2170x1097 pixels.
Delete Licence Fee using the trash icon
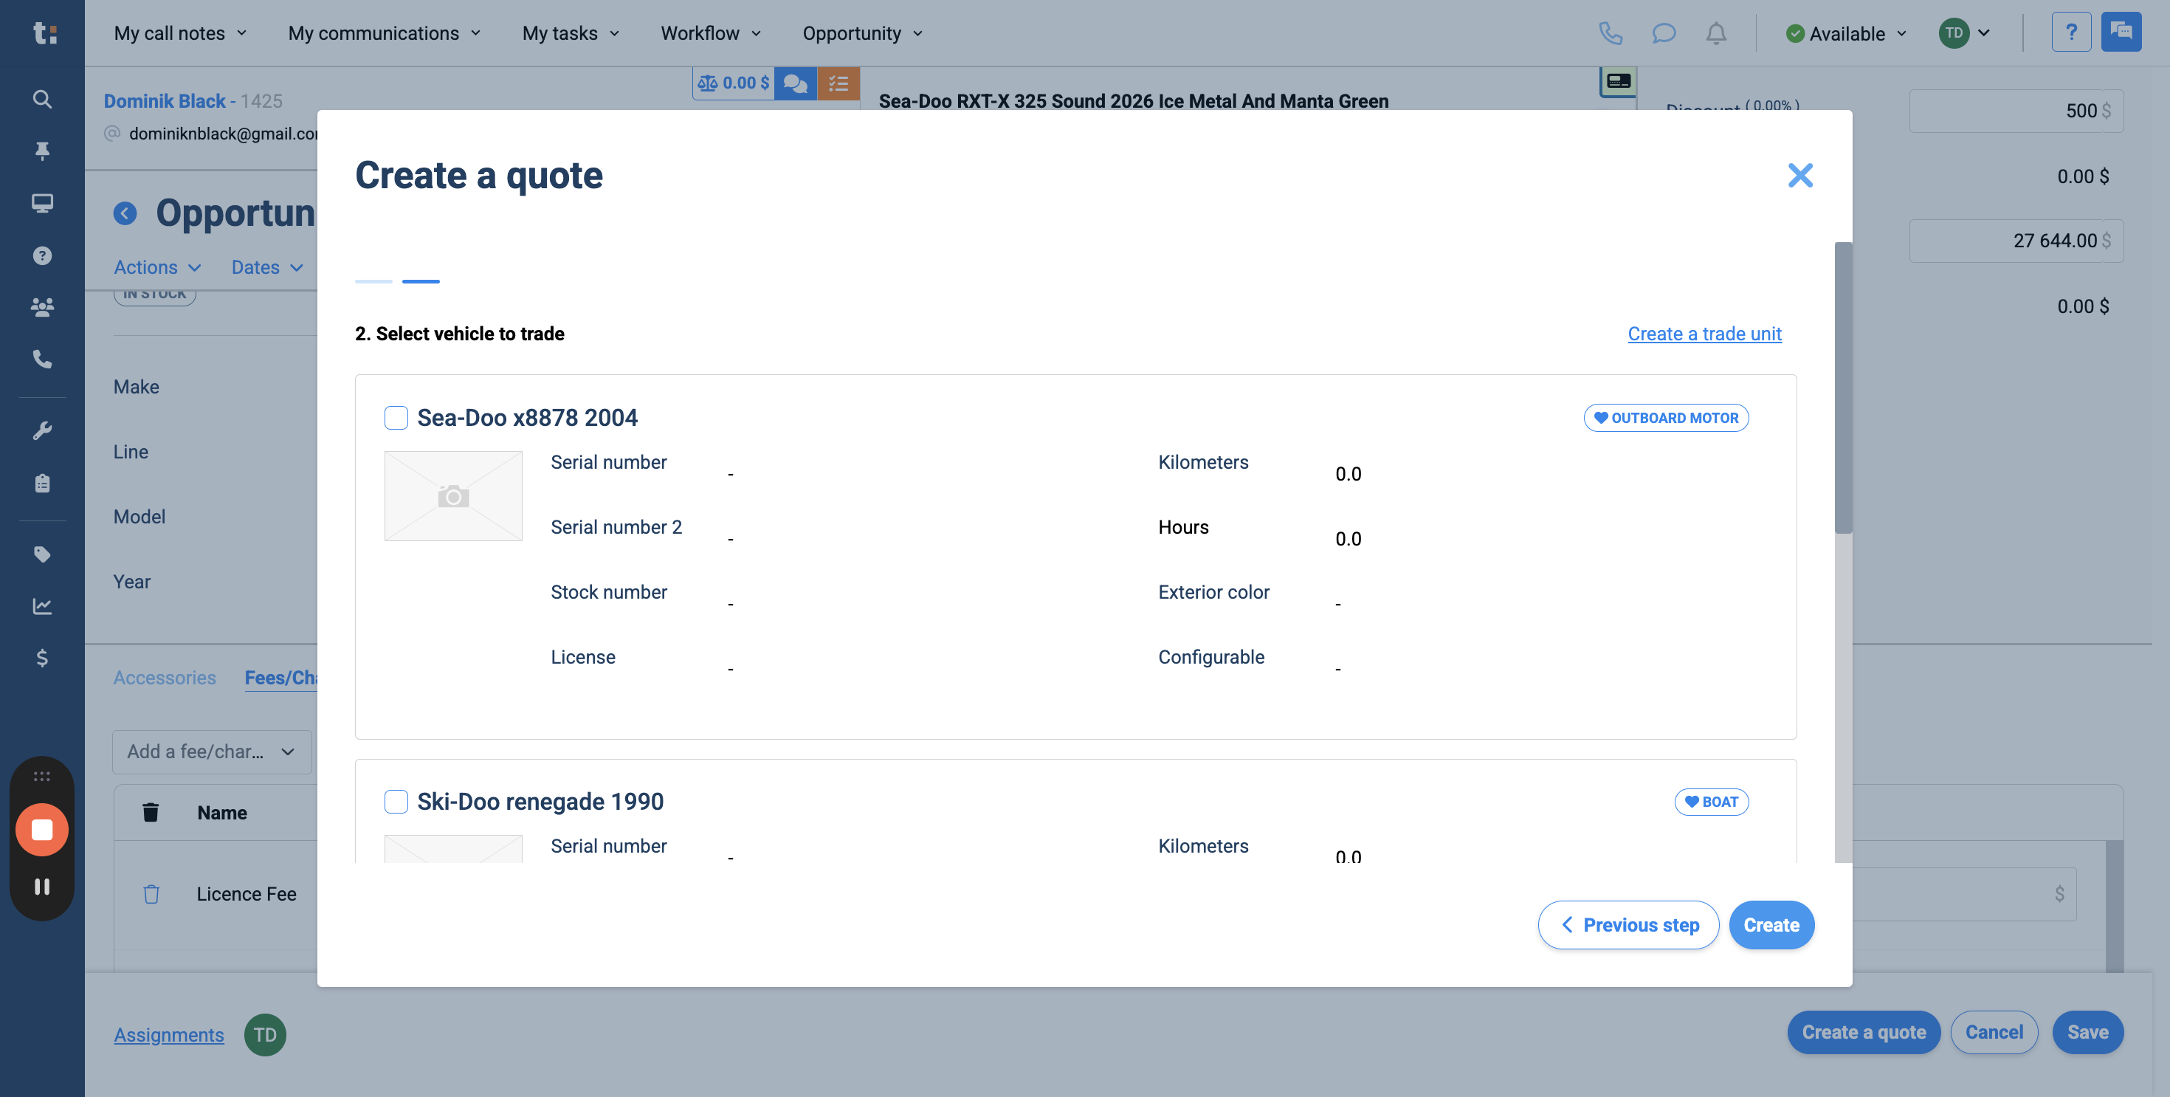[151, 893]
